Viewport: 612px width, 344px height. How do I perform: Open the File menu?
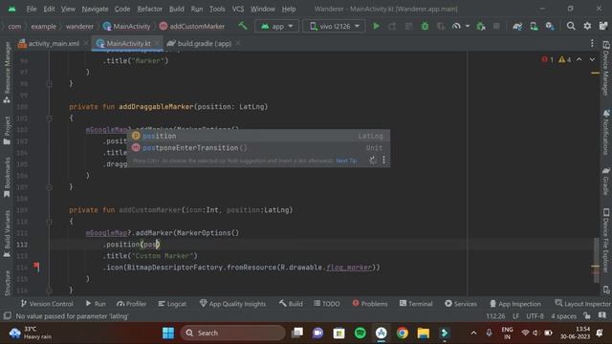coord(32,9)
